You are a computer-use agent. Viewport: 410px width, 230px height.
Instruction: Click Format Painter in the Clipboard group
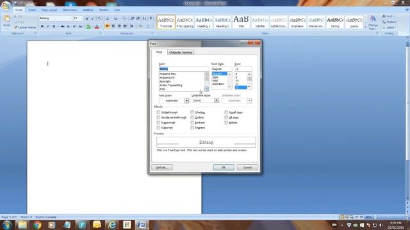pyautogui.click(x=25, y=27)
